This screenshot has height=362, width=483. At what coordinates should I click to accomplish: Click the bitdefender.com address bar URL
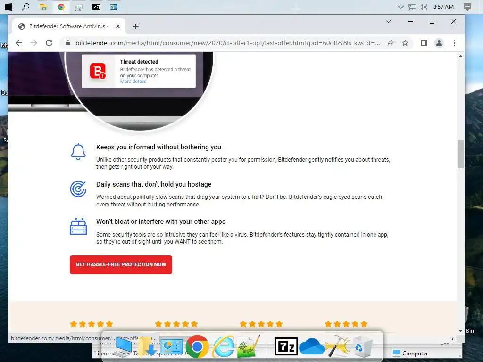point(227,43)
